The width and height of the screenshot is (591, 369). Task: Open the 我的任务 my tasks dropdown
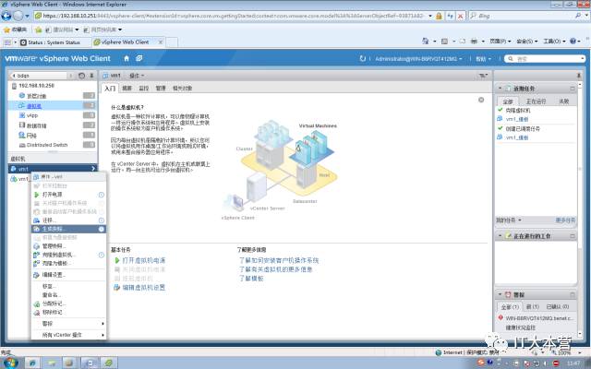(509, 220)
